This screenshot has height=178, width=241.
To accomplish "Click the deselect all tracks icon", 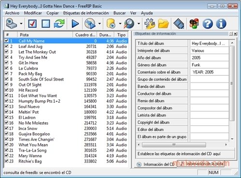I will point(46,24).
